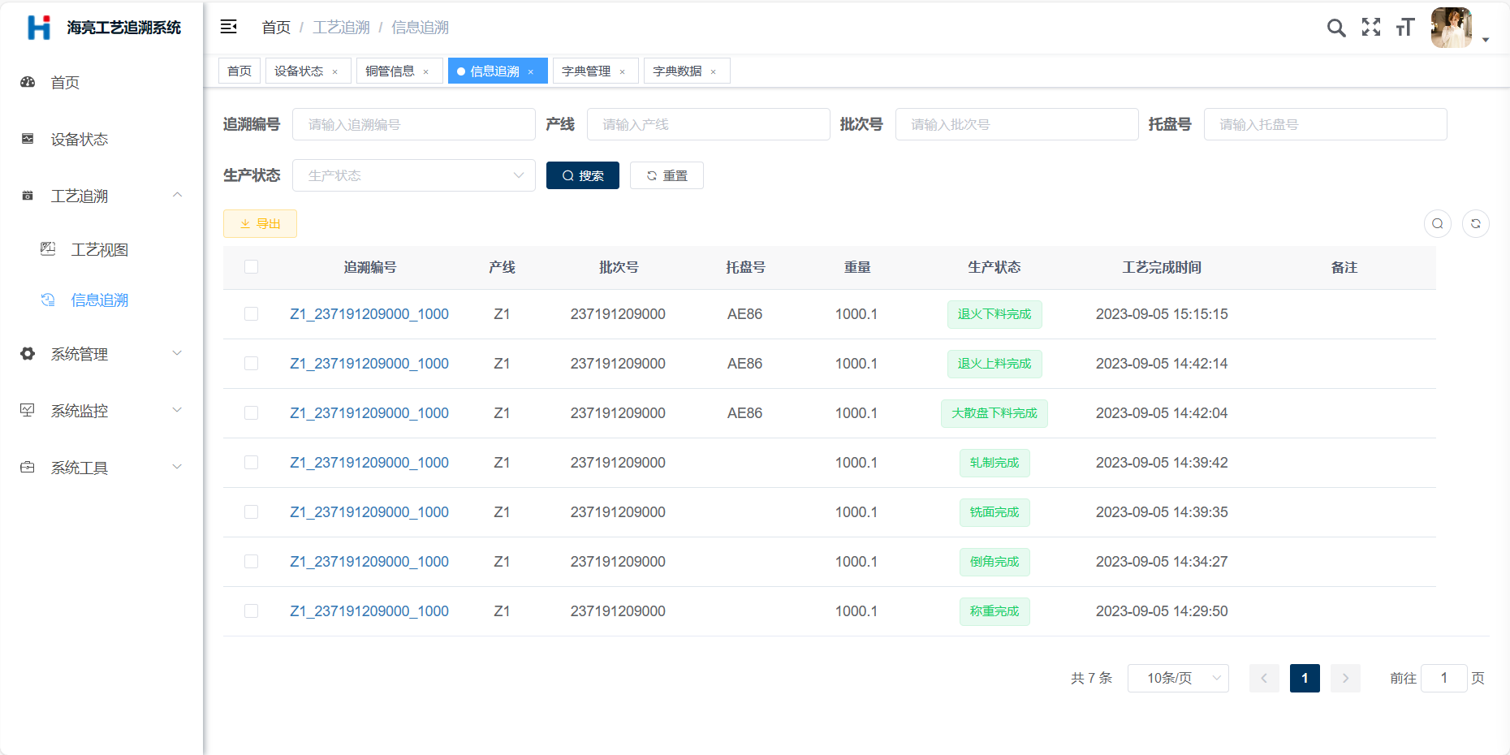Close the 铜管信息 tab
1510x755 pixels.
coord(425,71)
